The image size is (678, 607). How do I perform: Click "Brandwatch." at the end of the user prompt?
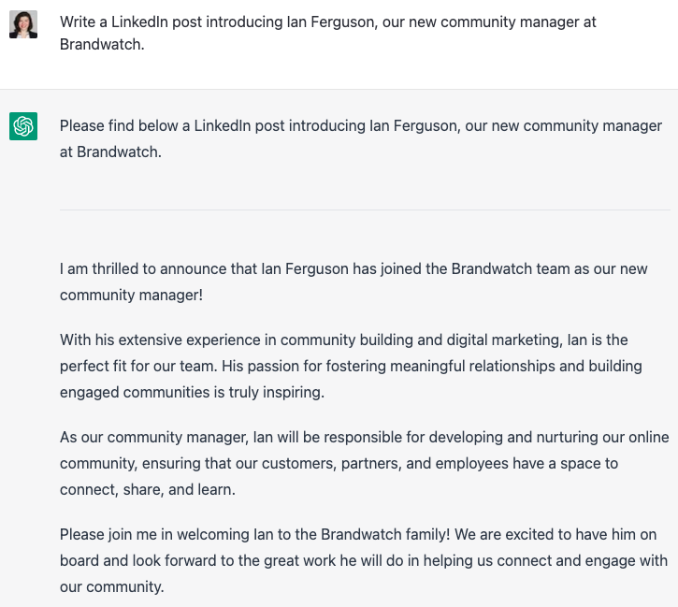click(x=102, y=44)
